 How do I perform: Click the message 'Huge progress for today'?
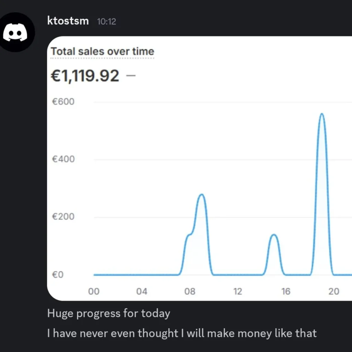(109, 313)
